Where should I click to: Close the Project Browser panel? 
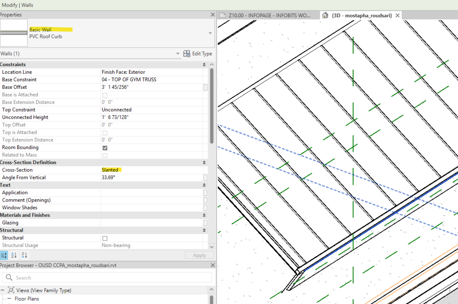[213, 265]
